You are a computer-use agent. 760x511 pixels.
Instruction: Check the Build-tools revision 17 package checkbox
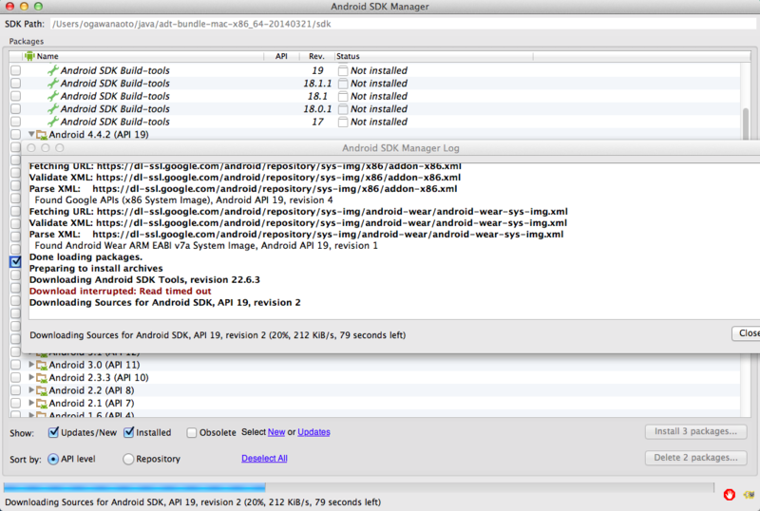15,122
